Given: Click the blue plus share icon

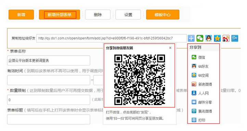Looking at the screenshot, I should (191, 38).
